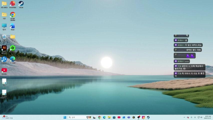Image resolution: width=213 pixels, height=120 pixels.
Task: Open Steam from the taskbar
Action: [148, 117]
